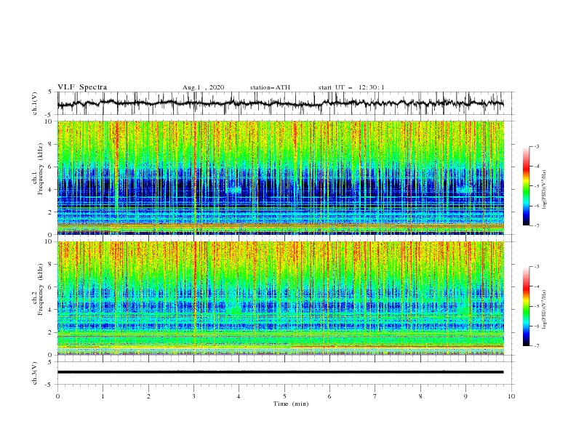Image resolution: width=576 pixels, height=445 pixels.
Task: Click tick label '1' on the Time axis
Action: pyautogui.click(x=103, y=396)
